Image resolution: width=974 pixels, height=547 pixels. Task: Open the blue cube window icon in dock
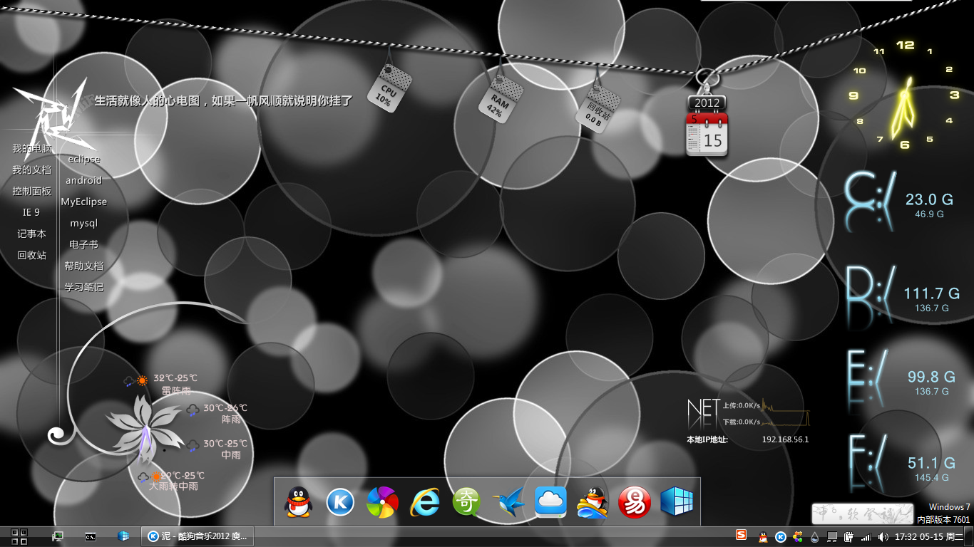pos(677,502)
